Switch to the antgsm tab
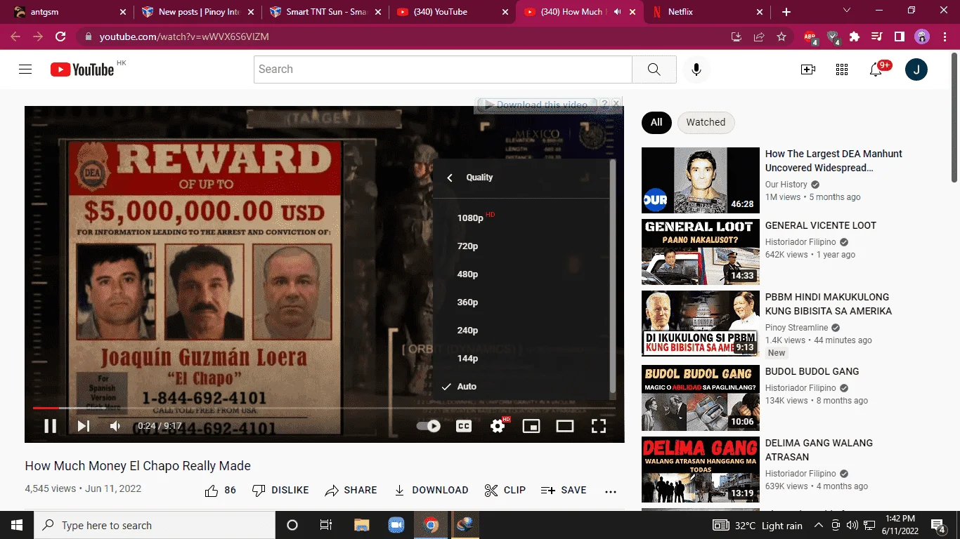The width and height of the screenshot is (960, 539). coord(69,12)
